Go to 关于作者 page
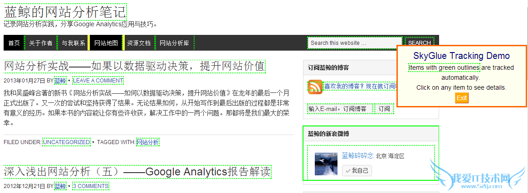Screen dimensions: 528x193 point(41,43)
